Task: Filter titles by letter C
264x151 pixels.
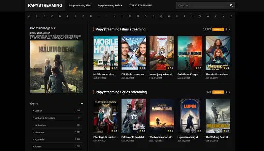Action: [x=52, y=16]
